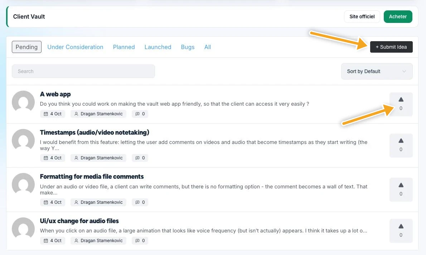Open the 'A web app' idea title
Viewport: 426px width, 255px height.
click(x=55, y=94)
